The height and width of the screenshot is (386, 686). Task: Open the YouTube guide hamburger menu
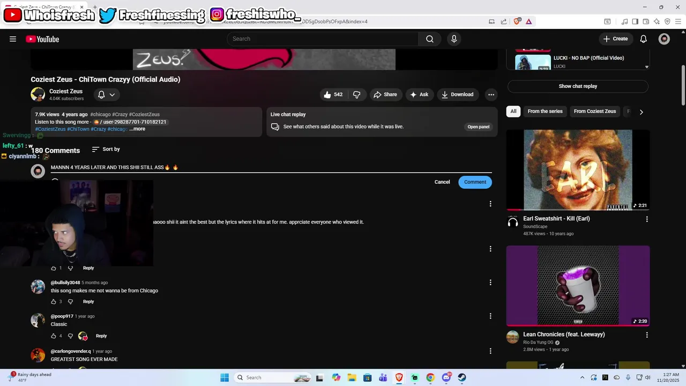click(x=13, y=39)
